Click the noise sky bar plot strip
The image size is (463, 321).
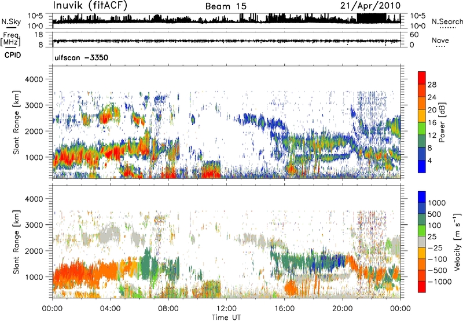point(226,21)
